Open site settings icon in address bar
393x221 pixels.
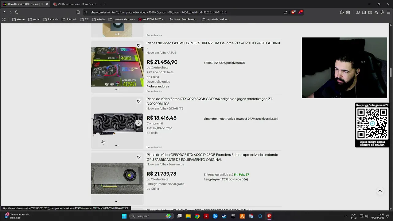[86, 12]
